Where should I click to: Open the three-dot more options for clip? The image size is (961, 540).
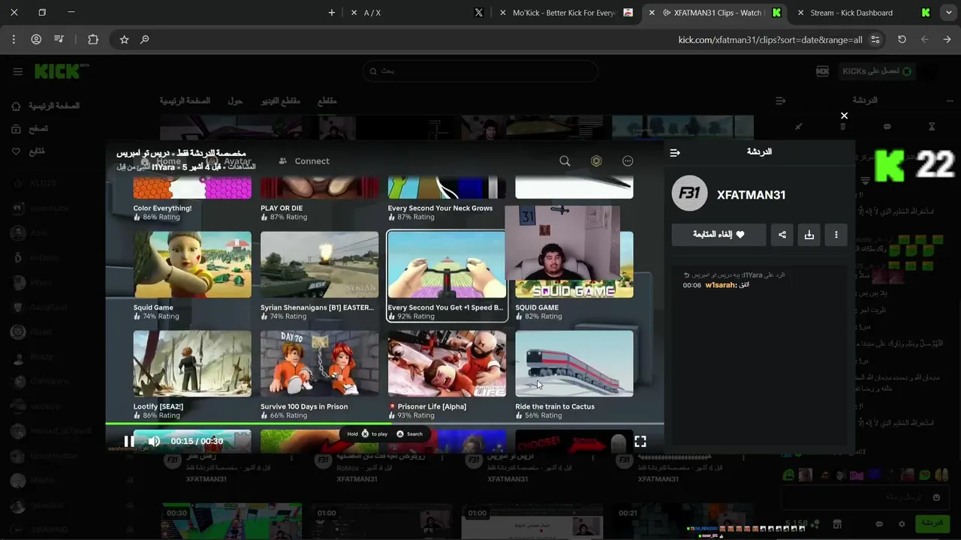(836, 235)
